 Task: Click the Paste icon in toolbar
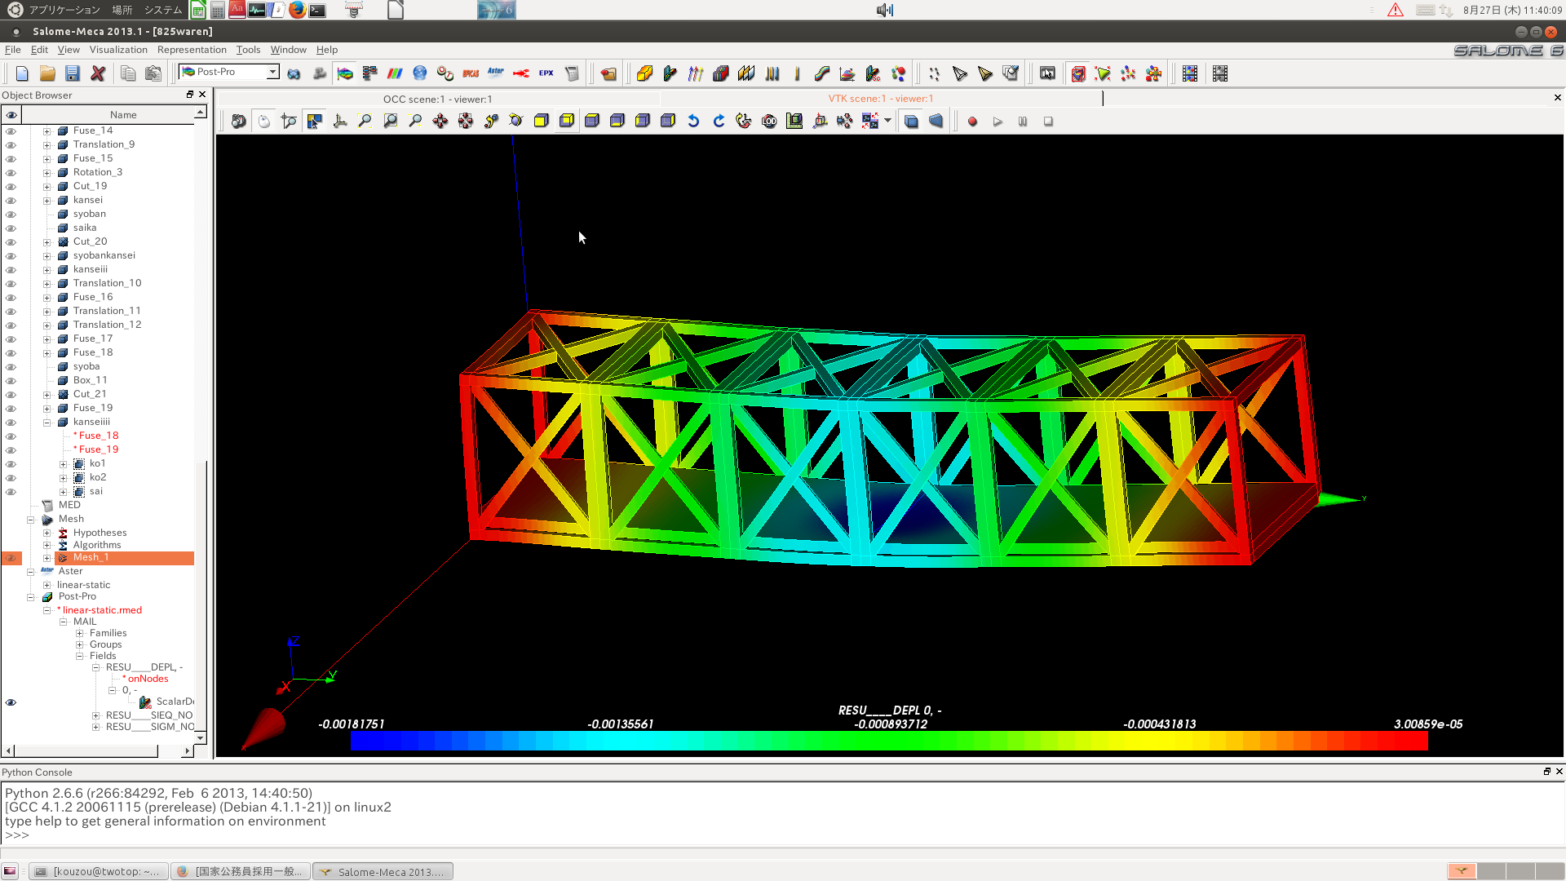(153, 73)
